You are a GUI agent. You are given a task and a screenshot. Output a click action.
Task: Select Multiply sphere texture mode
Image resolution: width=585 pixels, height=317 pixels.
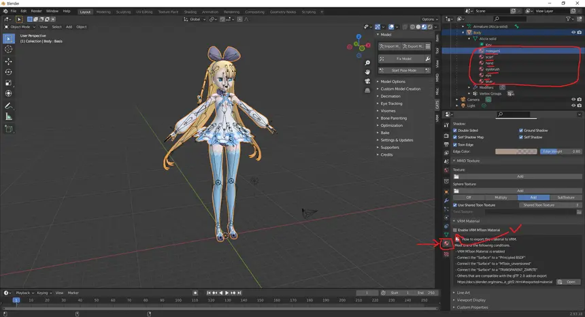501,198
